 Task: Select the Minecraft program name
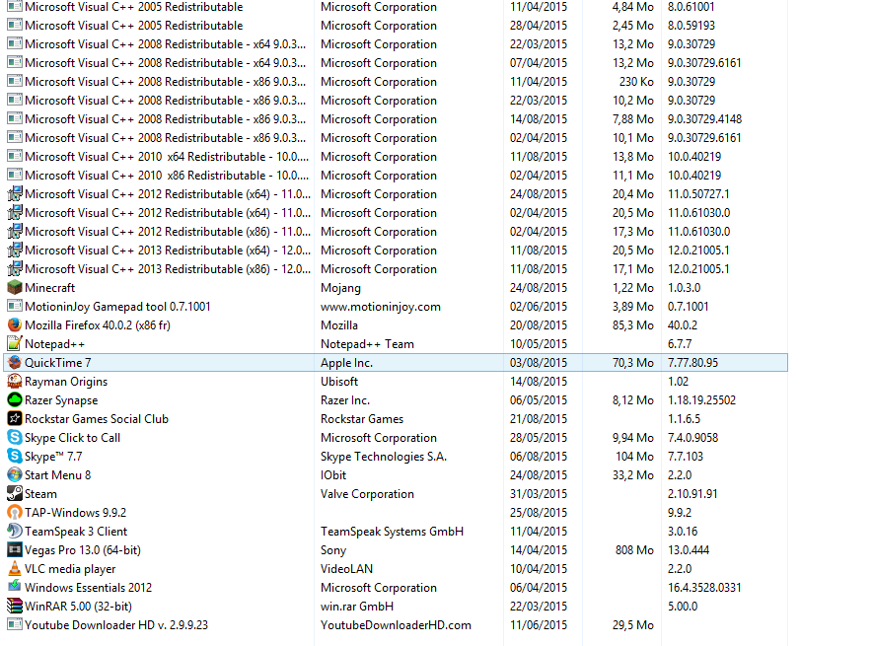coord(50,288)
